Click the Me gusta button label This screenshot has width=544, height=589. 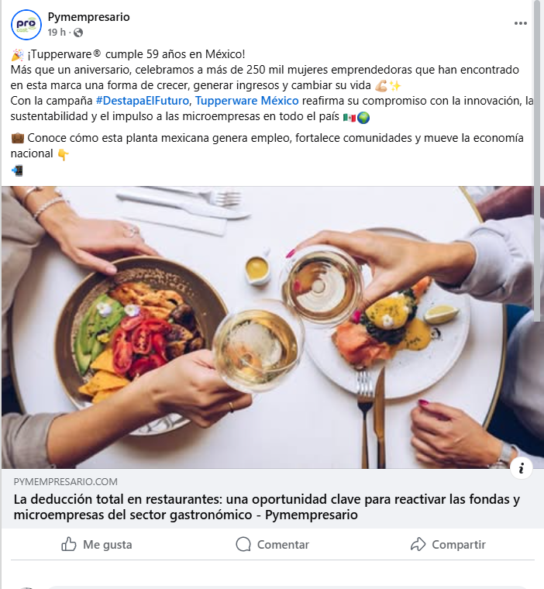[x=108, y=545]
